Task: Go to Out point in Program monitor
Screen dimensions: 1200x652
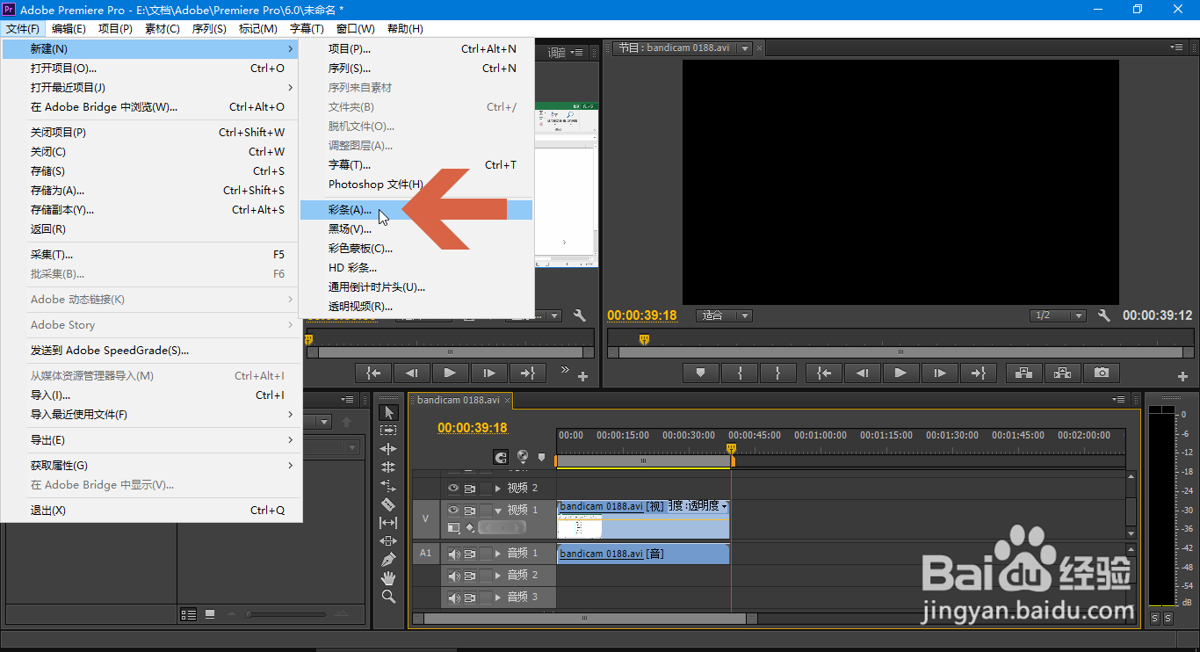Action: coord(979,373)
